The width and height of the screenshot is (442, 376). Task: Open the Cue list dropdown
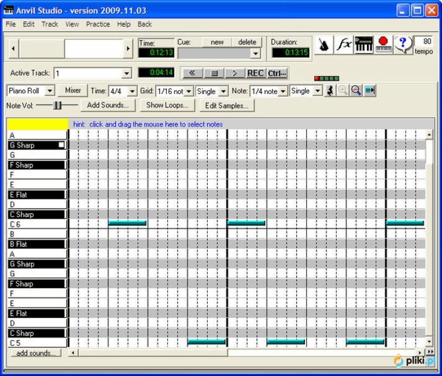pyautogui.click(x=255, y=54)
